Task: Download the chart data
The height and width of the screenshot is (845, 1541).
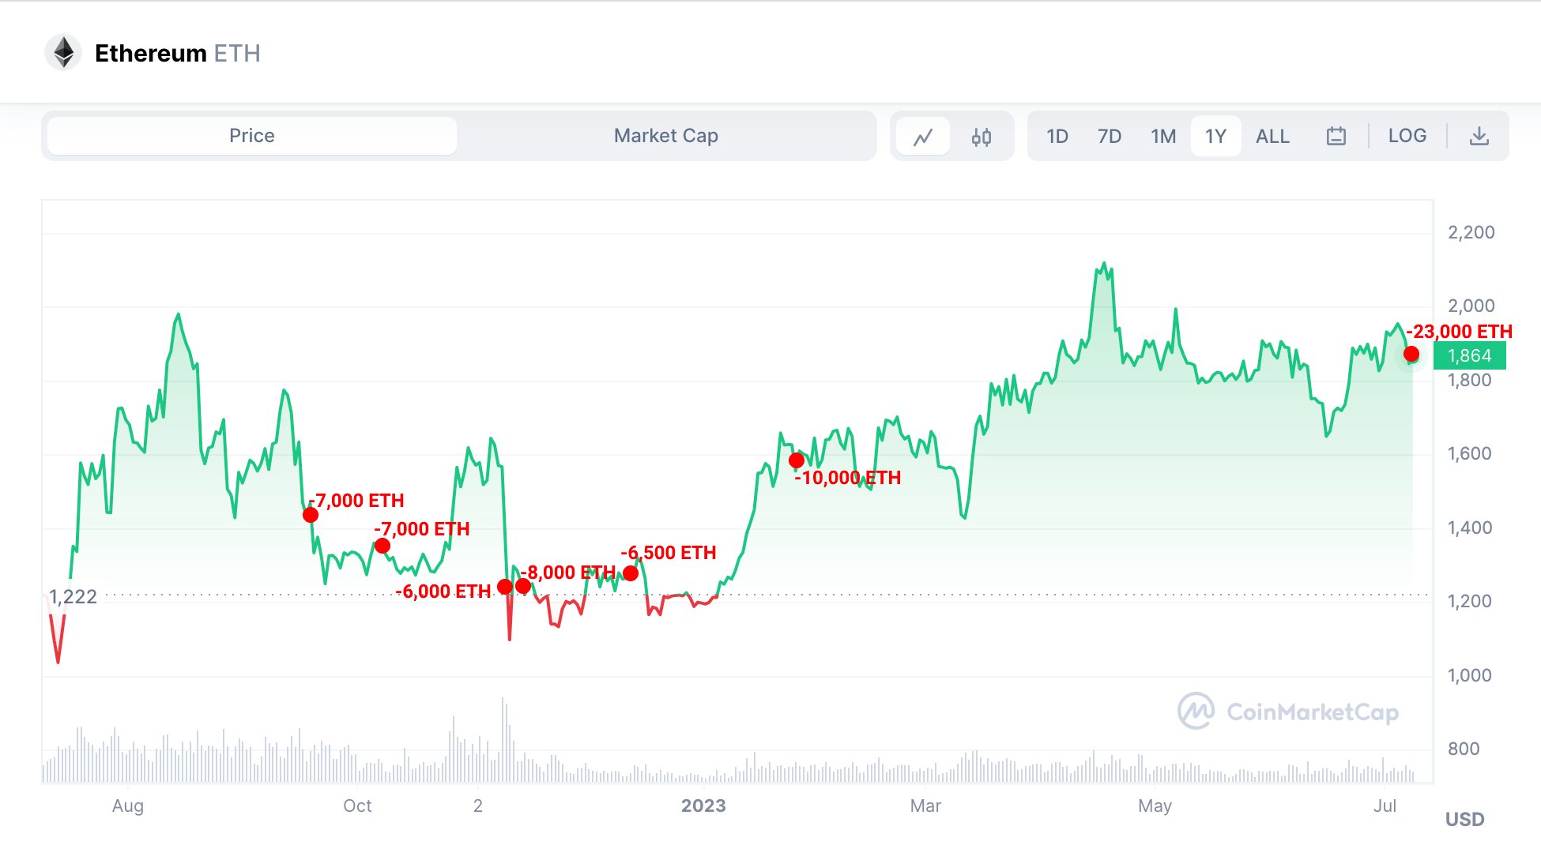Action: pos(1479,136)
